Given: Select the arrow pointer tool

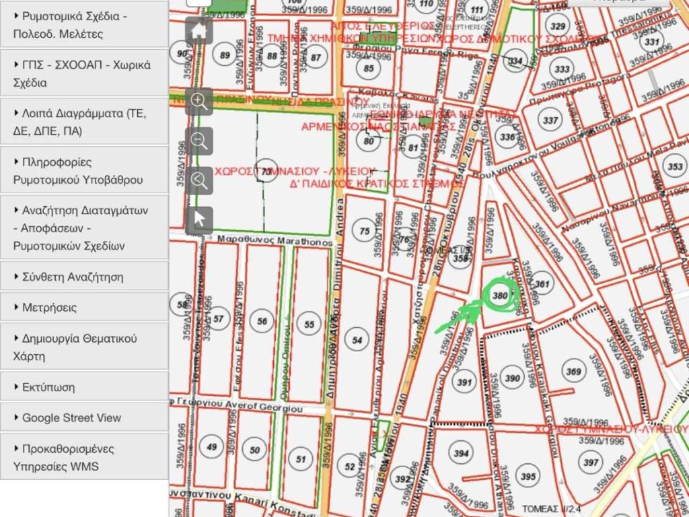Looking at the screenshot, I should 198,219.
